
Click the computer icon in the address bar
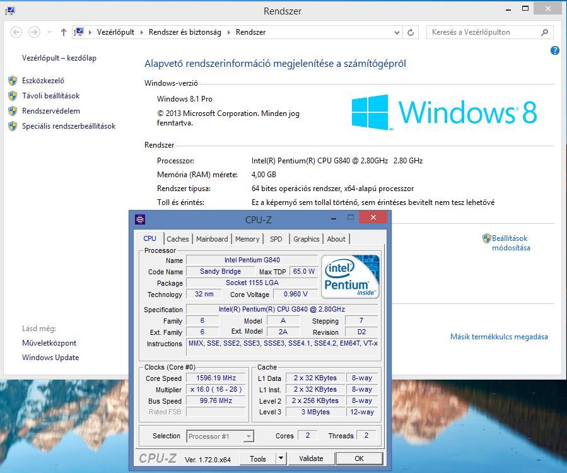click(x=79, y=32)
